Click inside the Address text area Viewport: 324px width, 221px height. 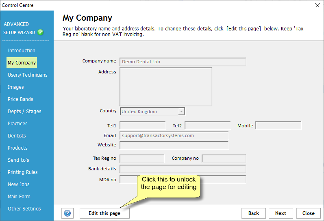click(165, 87)
